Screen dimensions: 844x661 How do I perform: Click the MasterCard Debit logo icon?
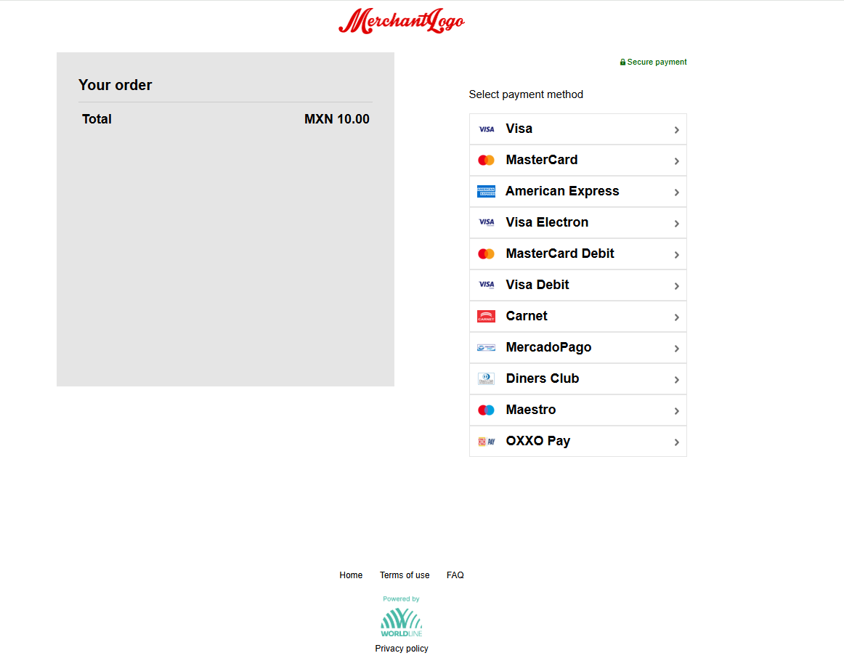tap(486, 254)
